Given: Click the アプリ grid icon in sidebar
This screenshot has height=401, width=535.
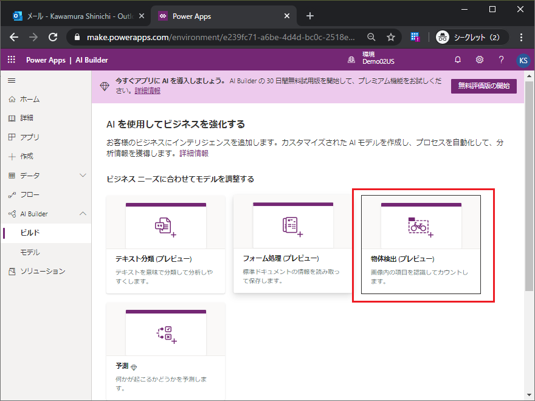Looking at the screenshot, I should (12, 137).
